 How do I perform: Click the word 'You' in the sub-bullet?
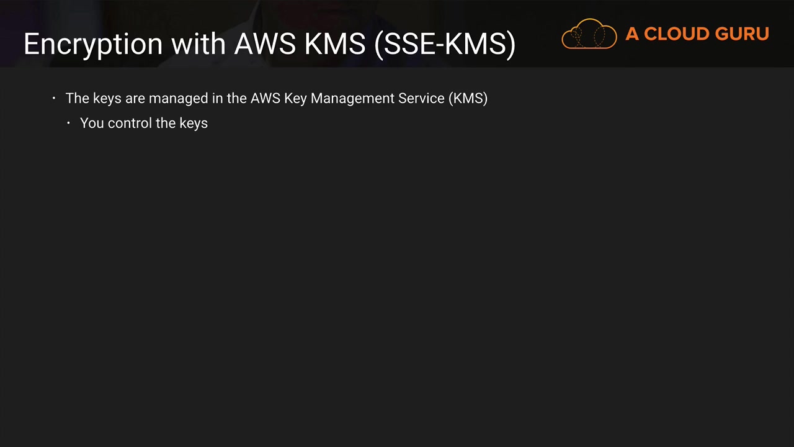click(x=92, y=123)
